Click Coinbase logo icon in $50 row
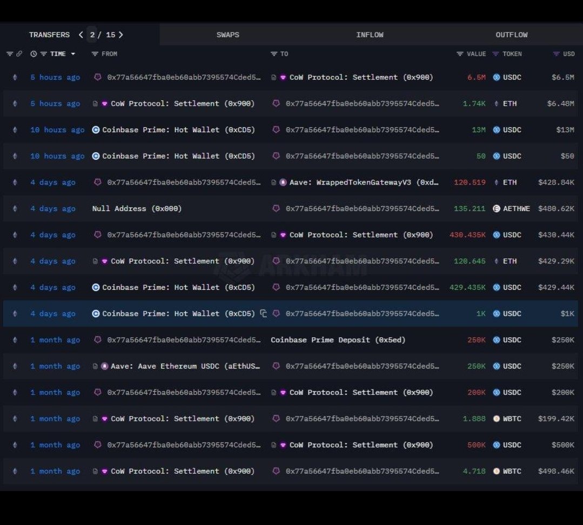Viewport: 583px width, 525px height. [96, 156]
